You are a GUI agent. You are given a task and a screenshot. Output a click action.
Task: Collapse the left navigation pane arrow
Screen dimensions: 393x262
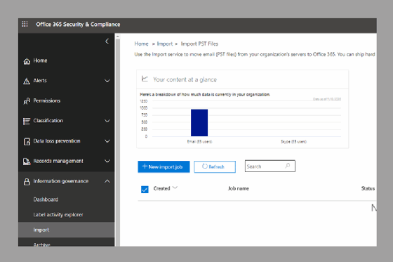coord(107,41)
